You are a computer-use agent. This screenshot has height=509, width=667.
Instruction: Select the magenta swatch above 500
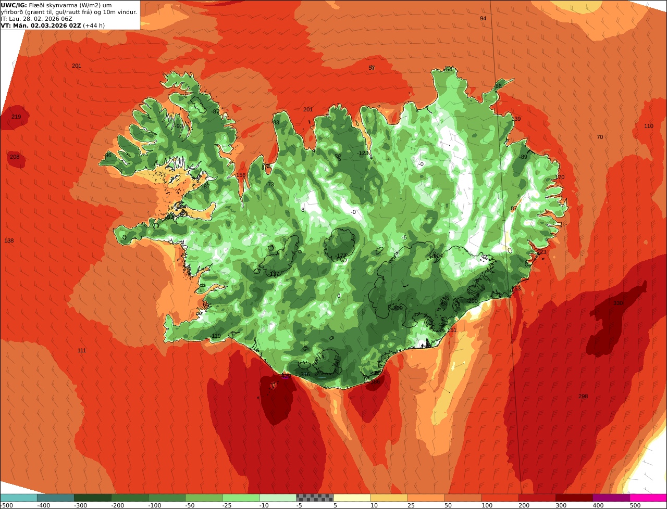(x=648, y=498)
